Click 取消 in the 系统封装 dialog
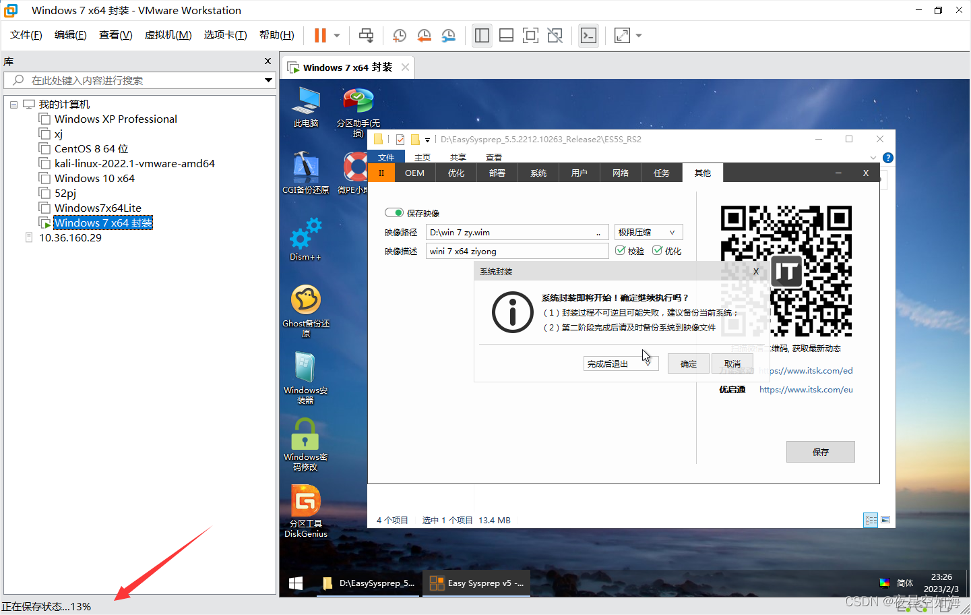The width and height of the screenshot is (971, 615). [732, 363]
